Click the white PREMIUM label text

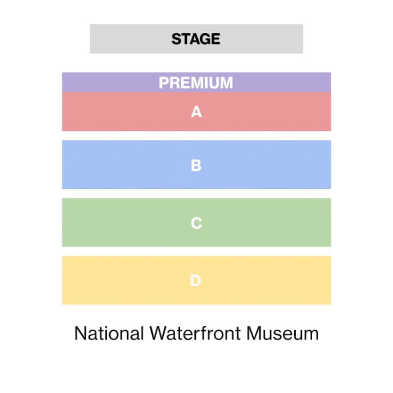point(196,83)
